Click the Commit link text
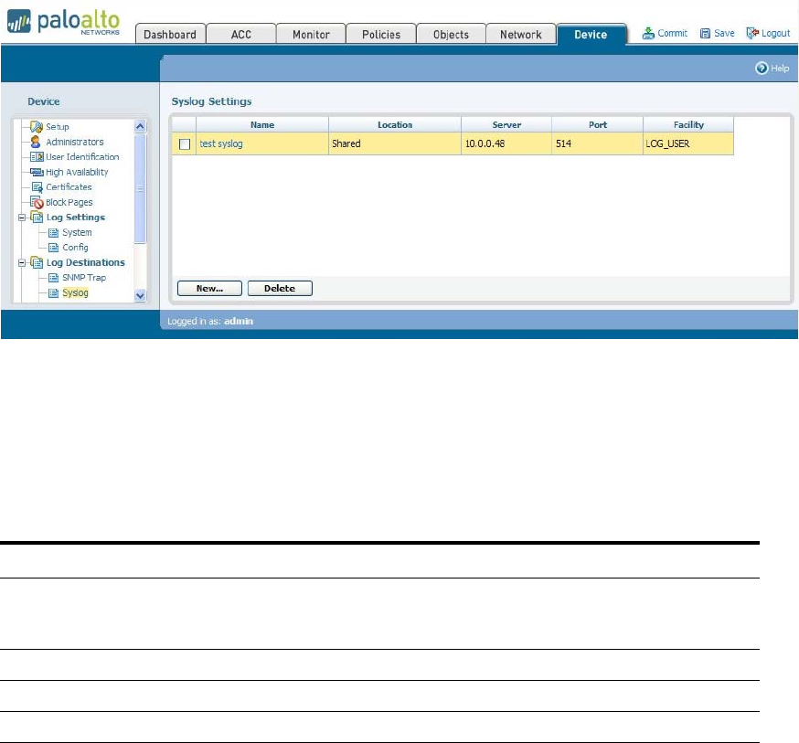 tap(673, 33)
